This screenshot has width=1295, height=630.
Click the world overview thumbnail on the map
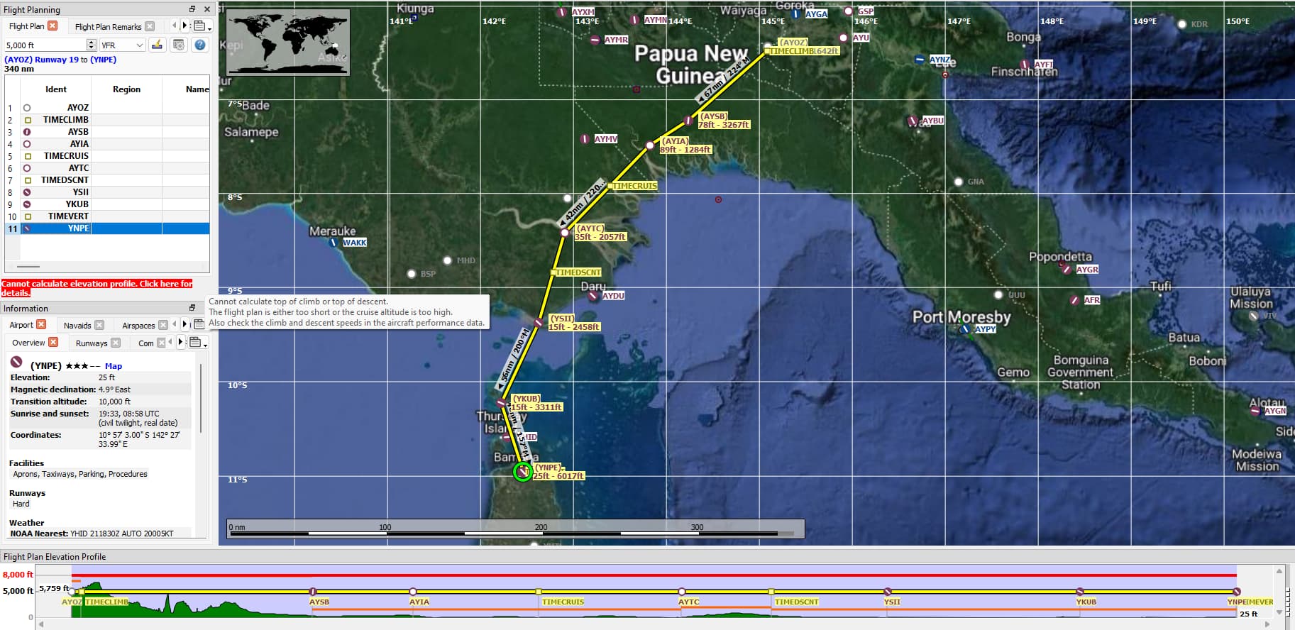point(288,42)
